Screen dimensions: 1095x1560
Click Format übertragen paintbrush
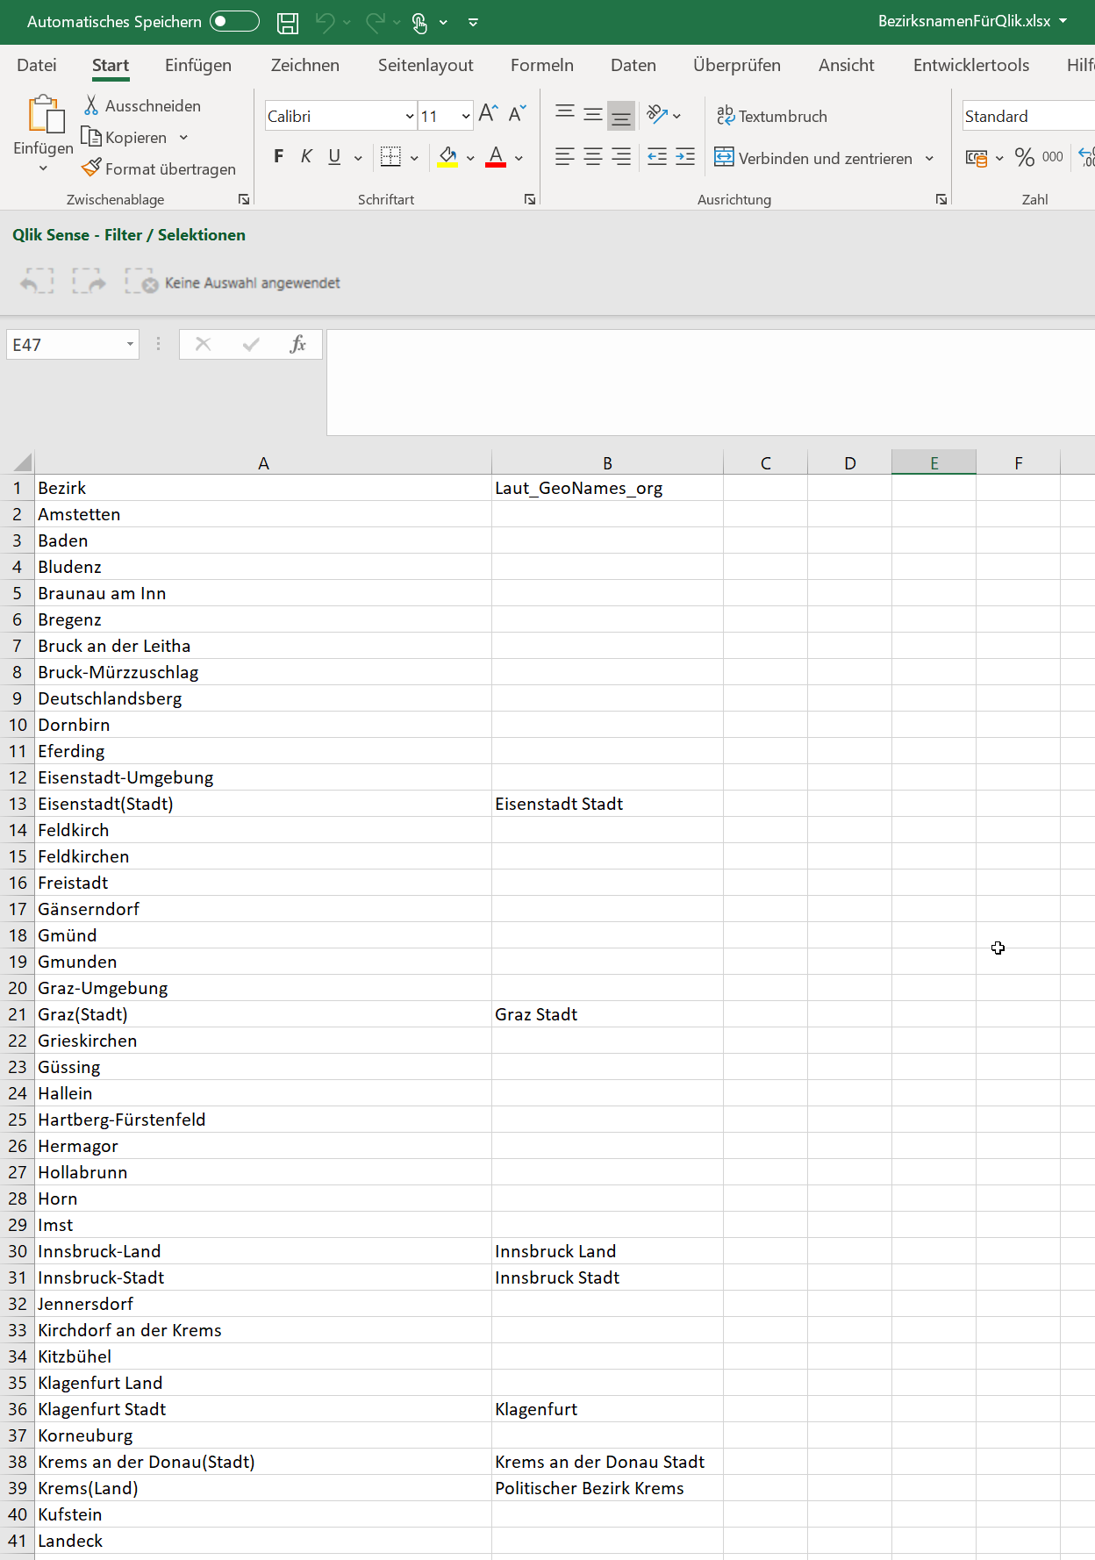[x=91, y=168]
